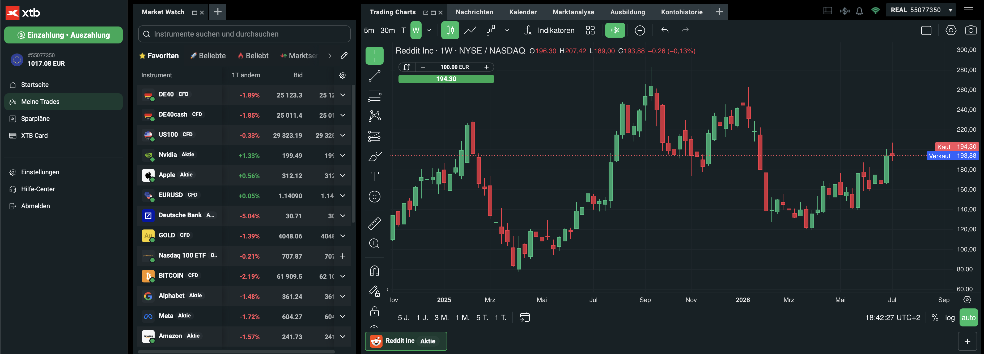Select the pattern drawing tool
Viewport: 984px width, 354px height.
(374, 116)
